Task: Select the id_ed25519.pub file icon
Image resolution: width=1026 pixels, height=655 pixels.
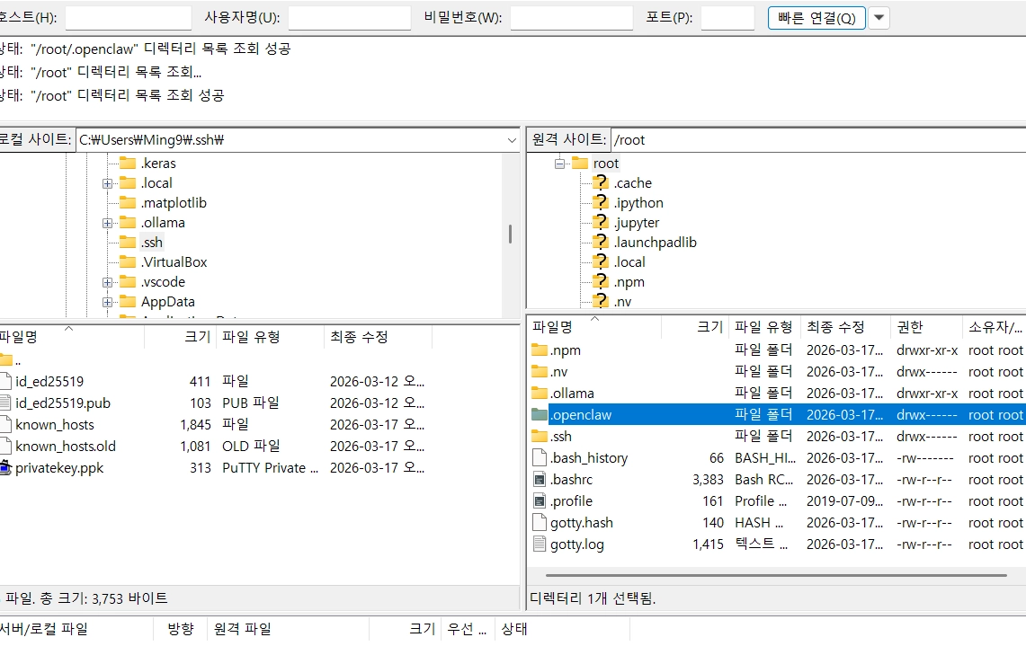Action: (x=5, y=403)
